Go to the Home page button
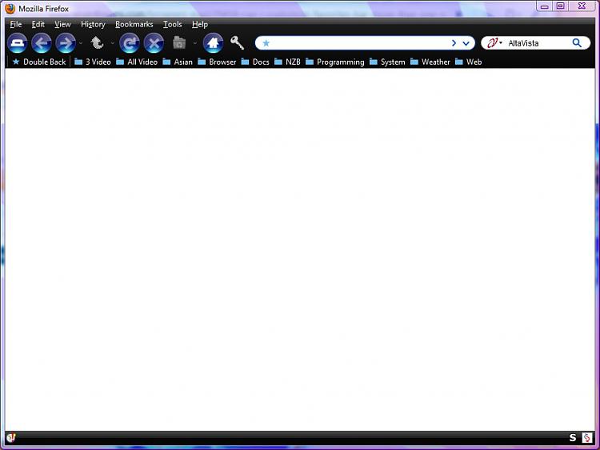600x450 pixels. (213, 43)
